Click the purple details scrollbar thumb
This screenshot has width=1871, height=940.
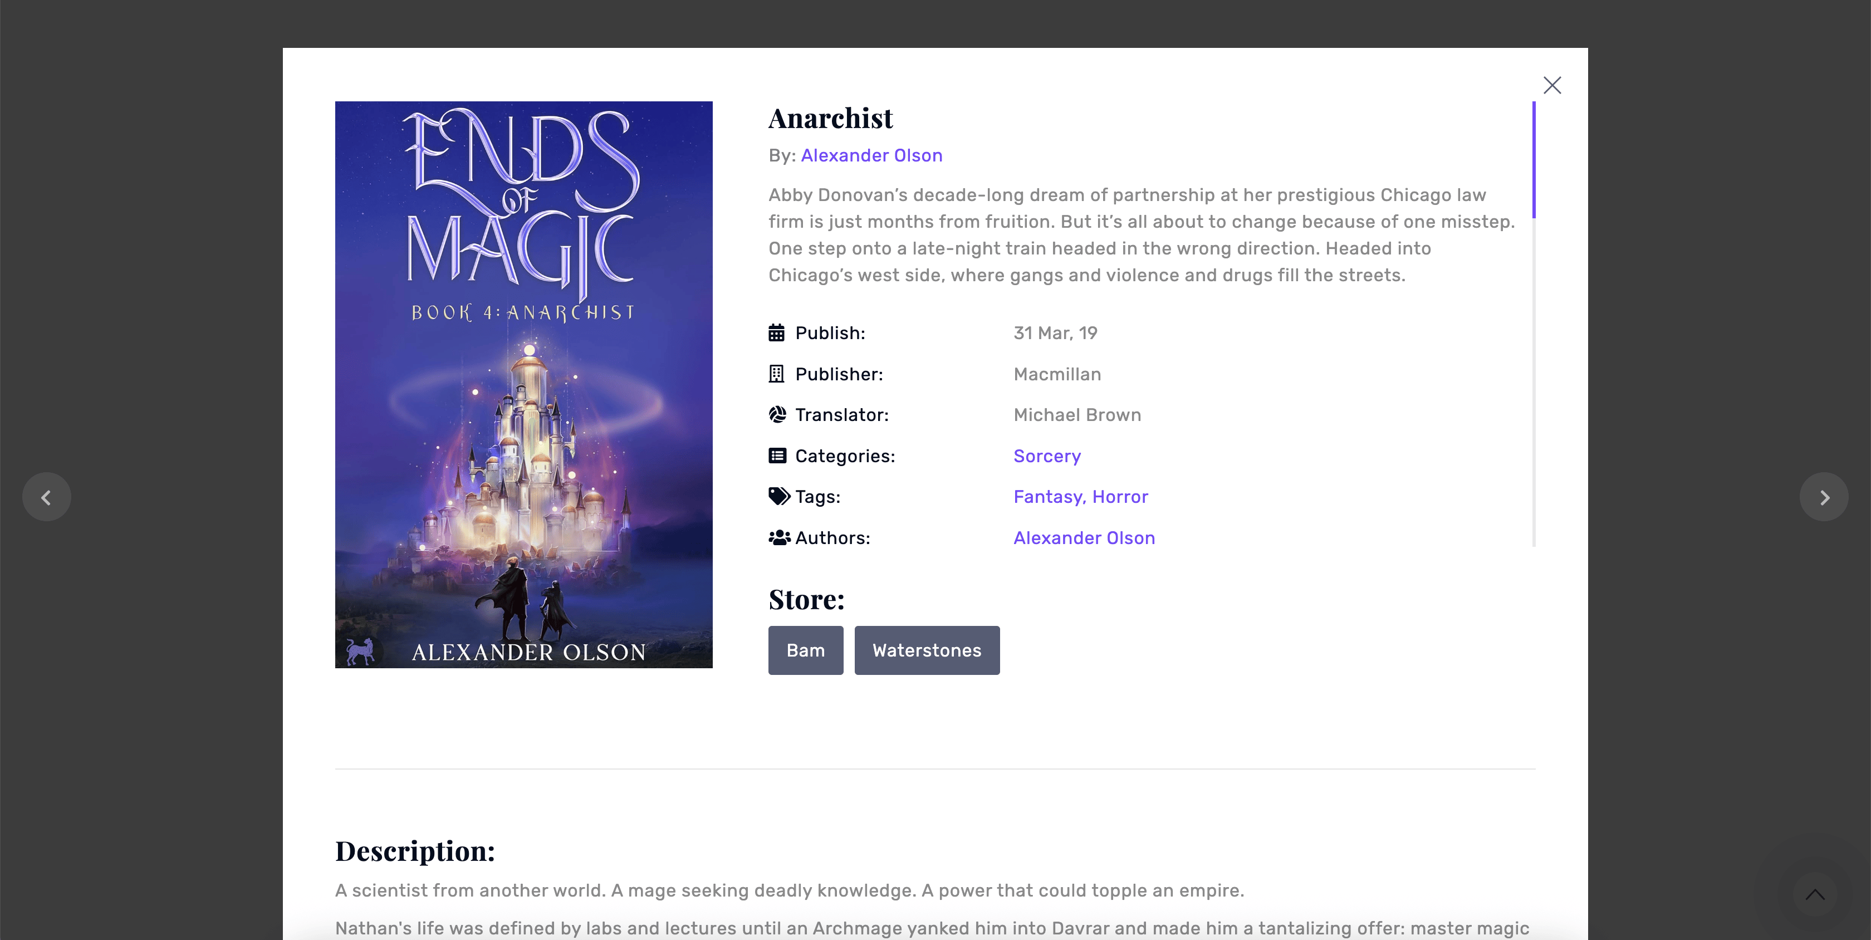pos(1533,160)
